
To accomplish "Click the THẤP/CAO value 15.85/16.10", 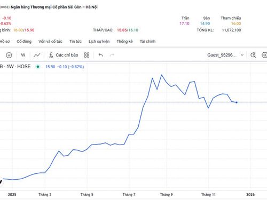I will 128,30.
